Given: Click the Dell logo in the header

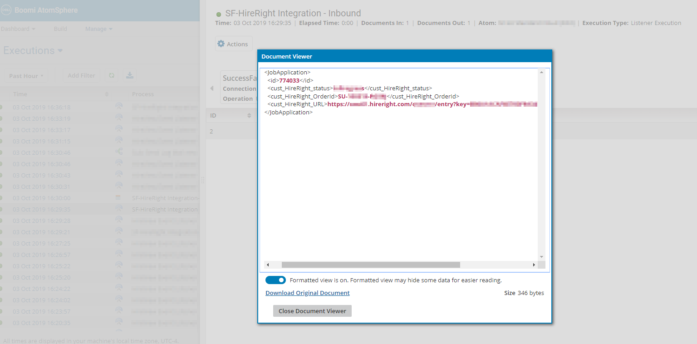Looking at the screenshot, I should tap(5, 10).
